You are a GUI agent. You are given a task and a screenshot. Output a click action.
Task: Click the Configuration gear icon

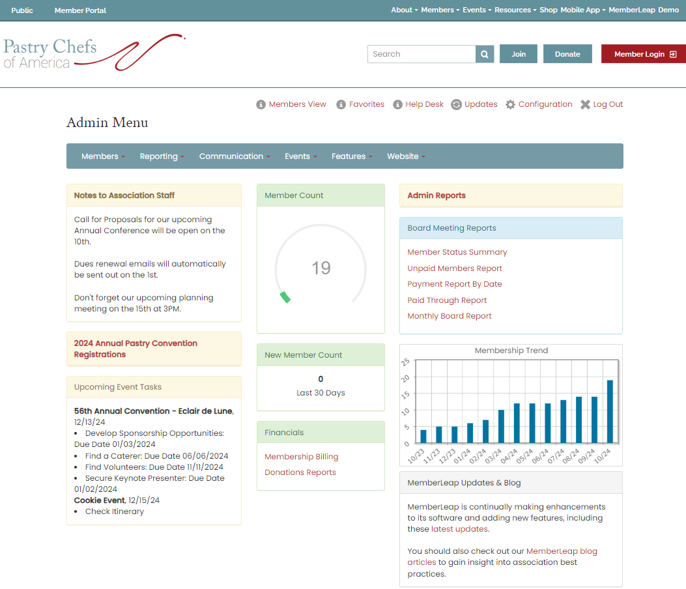[x=510, y=105]
